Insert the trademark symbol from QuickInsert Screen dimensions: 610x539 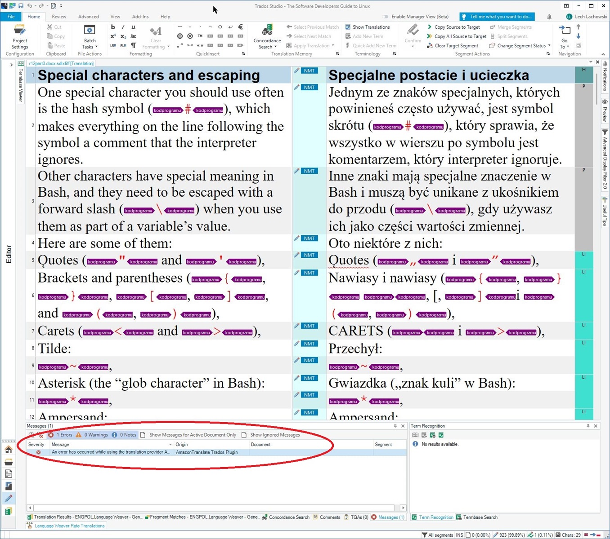(200, 36)
